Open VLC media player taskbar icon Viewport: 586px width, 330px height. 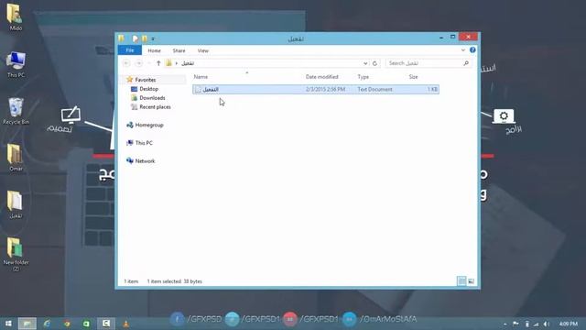click(x=126, y=324)
